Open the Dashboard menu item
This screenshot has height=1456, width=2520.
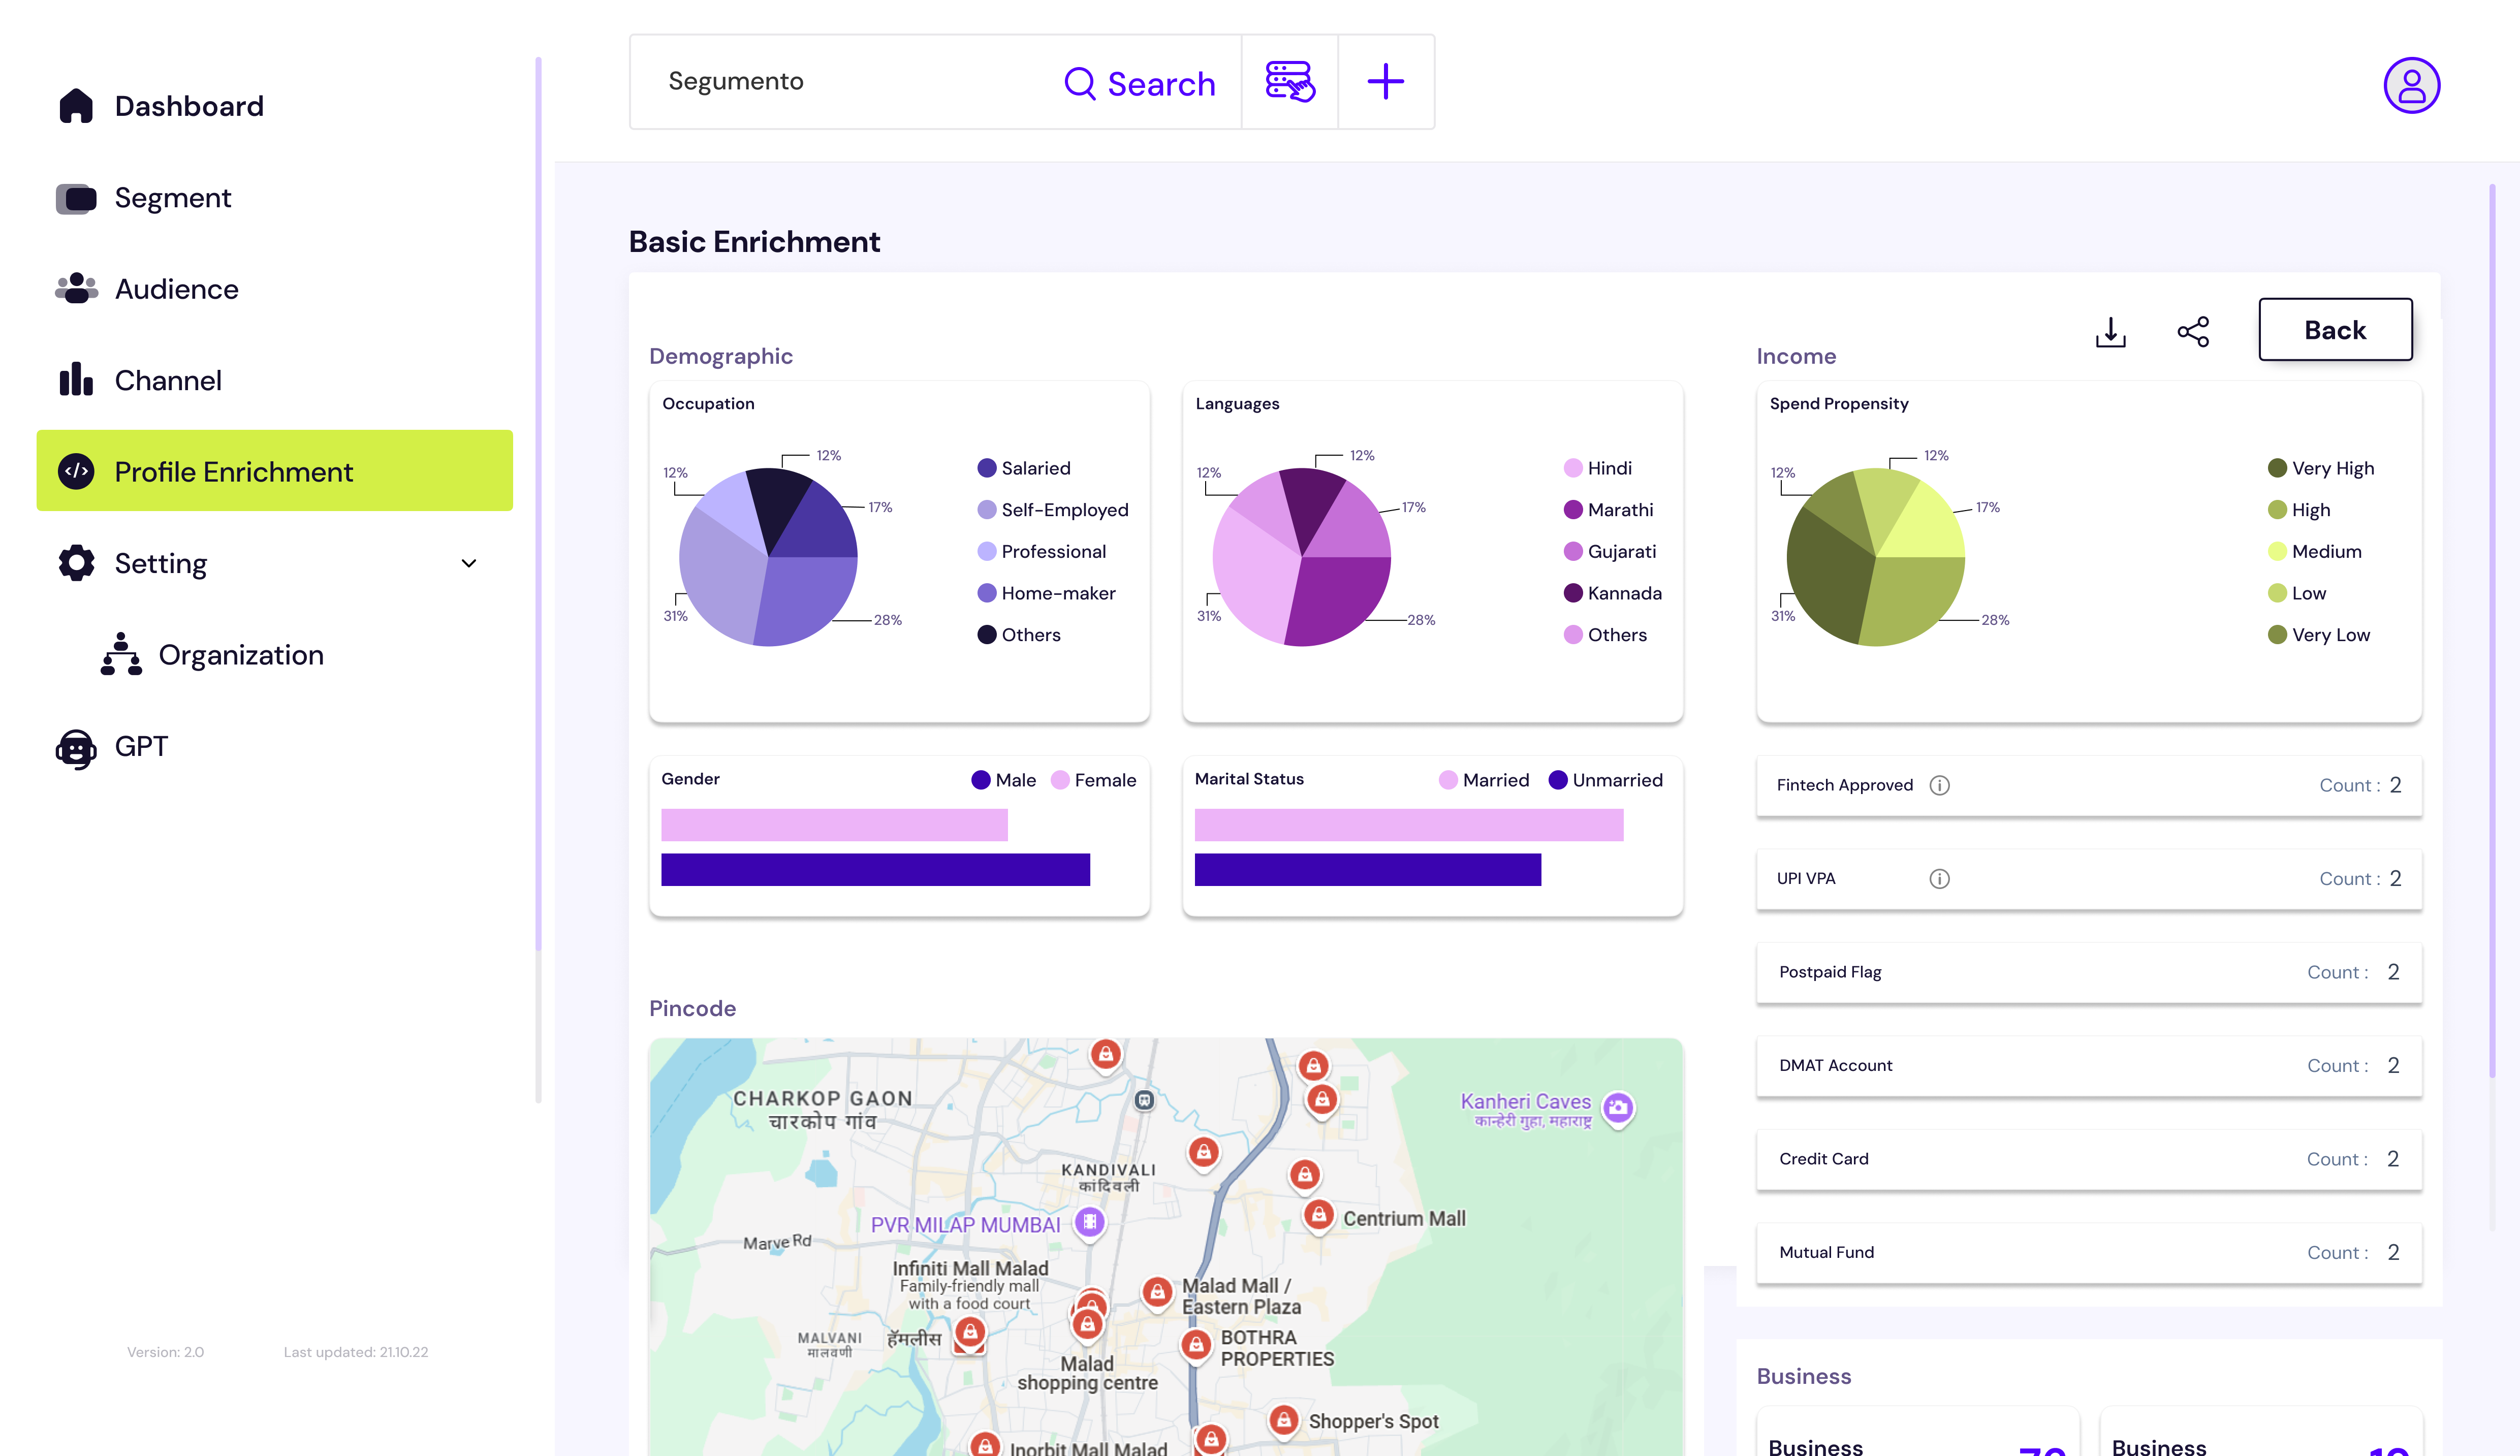pyautogui.click(x=188, y=106)
